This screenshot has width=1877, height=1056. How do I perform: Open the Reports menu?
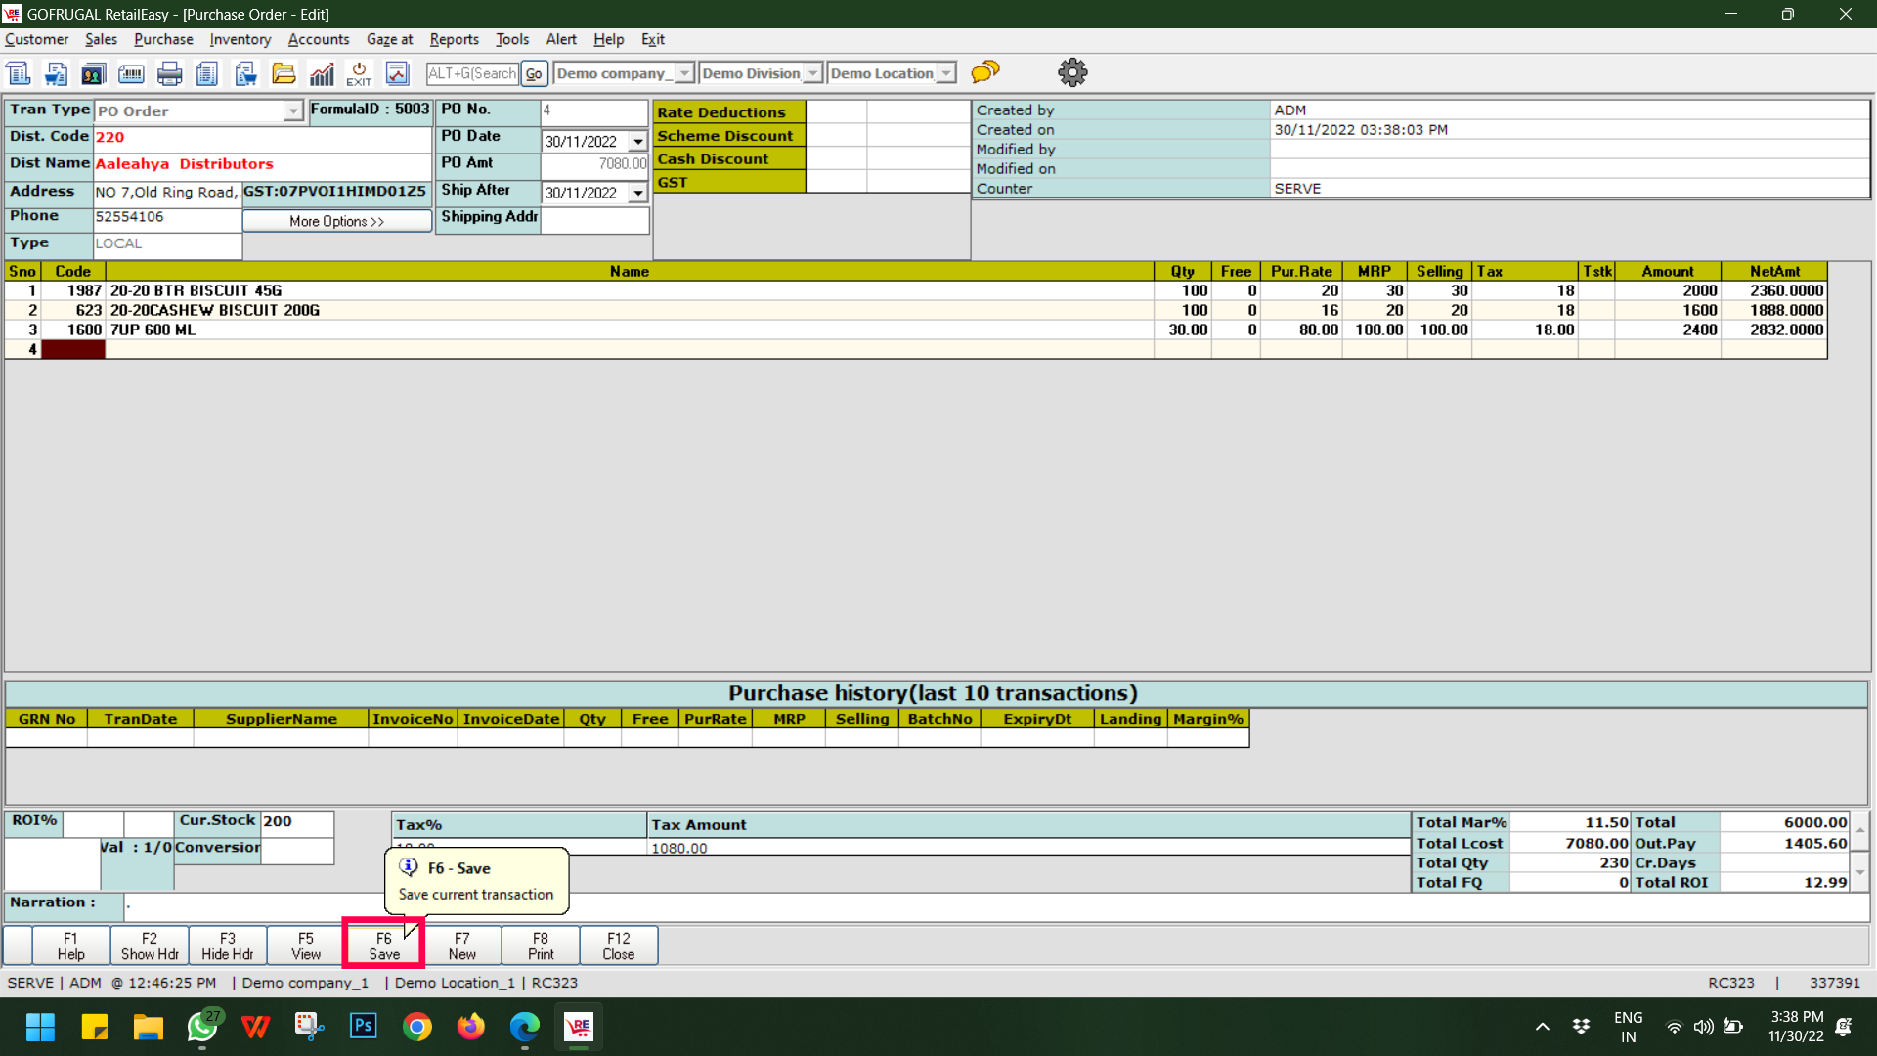tap(454, 39)
